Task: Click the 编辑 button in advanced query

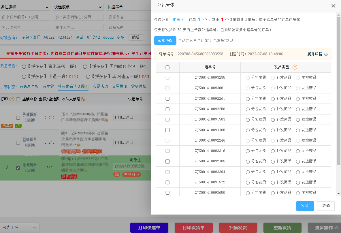Action: click(x=136, y=37)
